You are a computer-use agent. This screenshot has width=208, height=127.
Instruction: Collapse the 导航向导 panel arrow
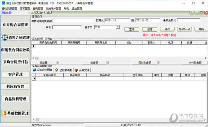pos(29,13)
